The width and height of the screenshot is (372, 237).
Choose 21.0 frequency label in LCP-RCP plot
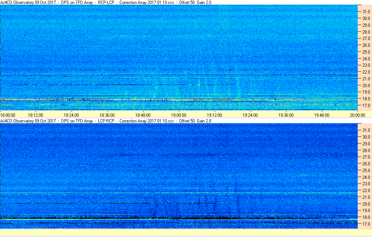tap(366, 197)
